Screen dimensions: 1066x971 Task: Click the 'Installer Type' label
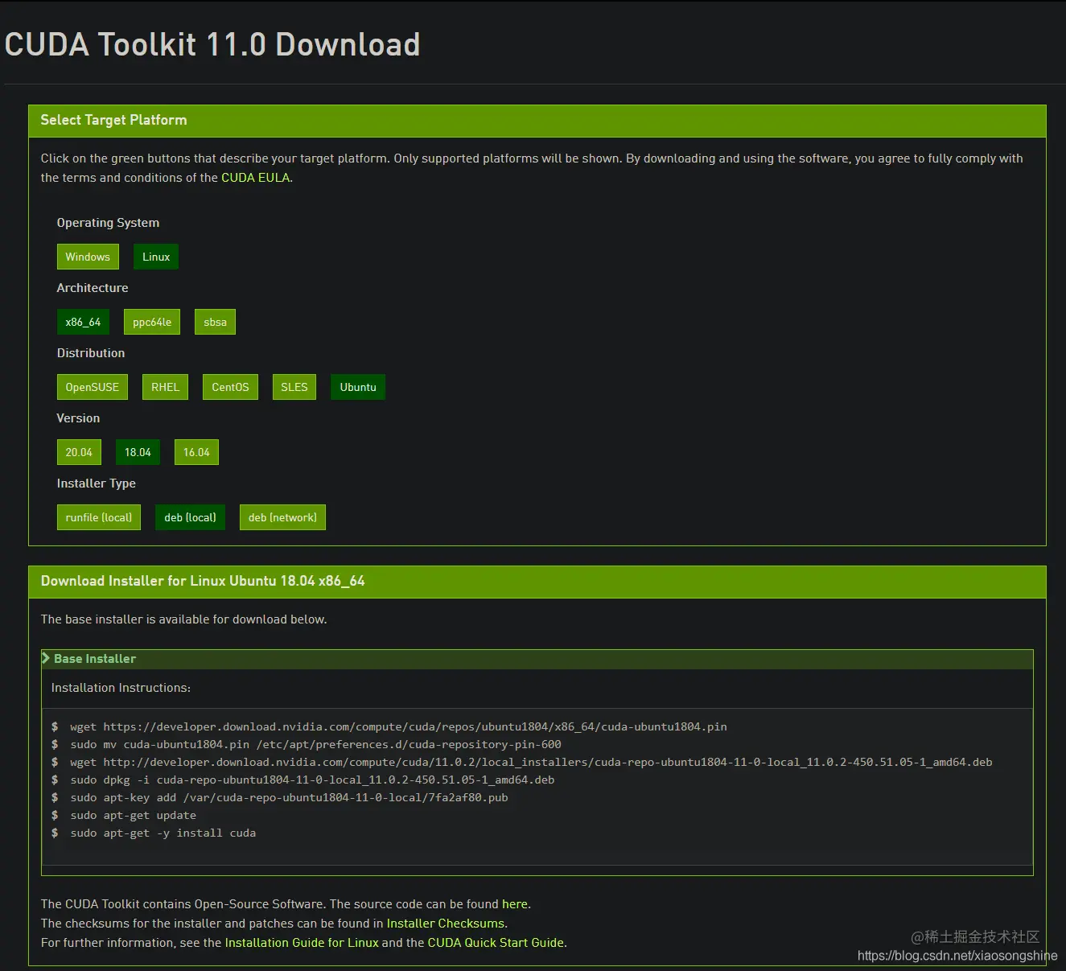tap(96, 483)
